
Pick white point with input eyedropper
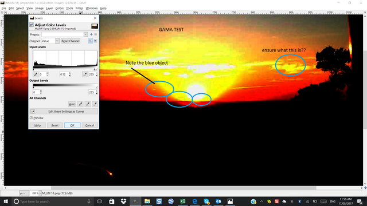[x=85, y=74]
